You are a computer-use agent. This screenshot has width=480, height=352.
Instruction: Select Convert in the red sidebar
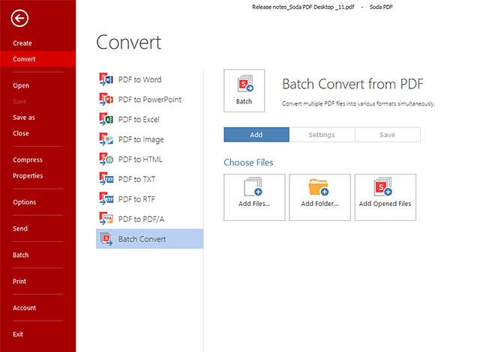point(37,59)
